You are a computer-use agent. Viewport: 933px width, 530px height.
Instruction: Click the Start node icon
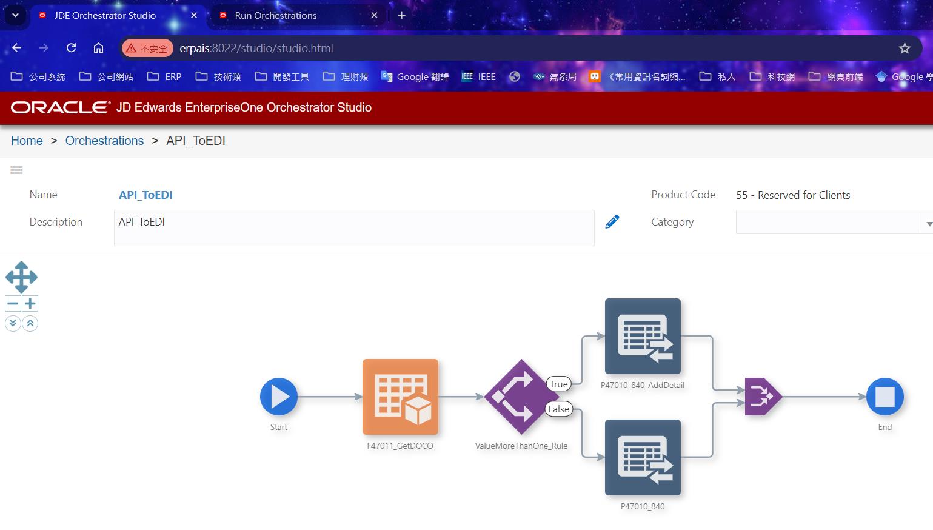(x=279, y=397)
